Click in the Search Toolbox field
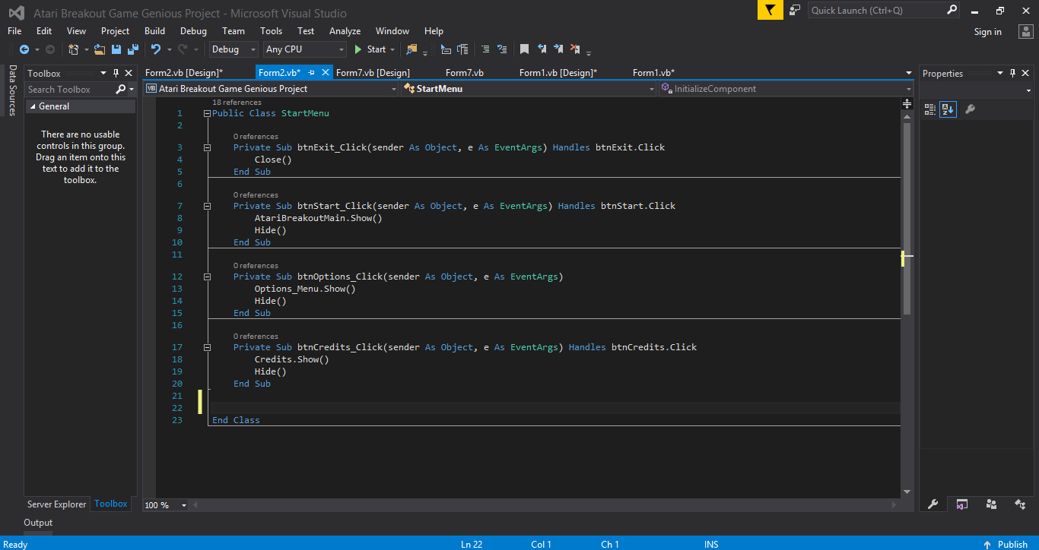 point(70,90)
